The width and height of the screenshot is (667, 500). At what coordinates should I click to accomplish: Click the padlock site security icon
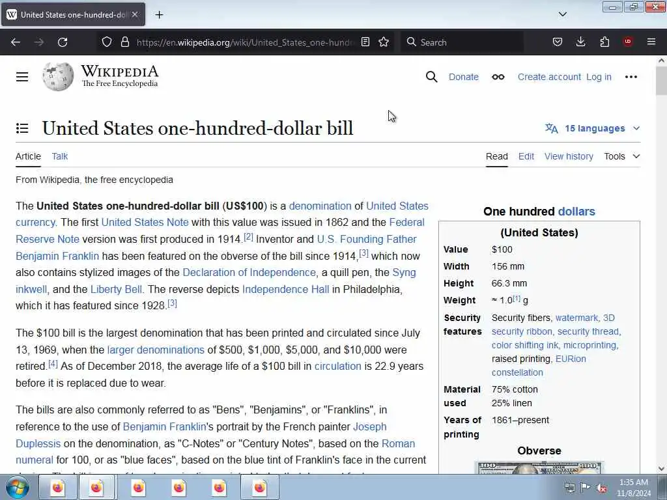coord(124,42)
